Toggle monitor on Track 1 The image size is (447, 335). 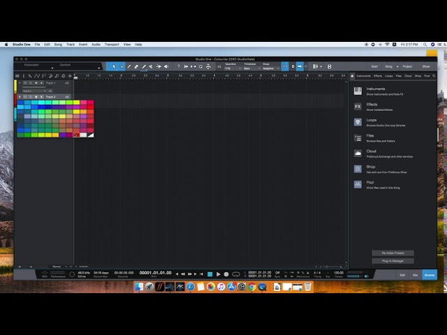pos(42,83)
